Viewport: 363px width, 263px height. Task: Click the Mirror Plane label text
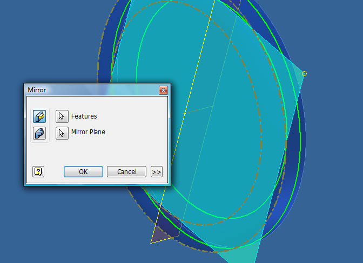pyautogui.click(x=88, y=132)
